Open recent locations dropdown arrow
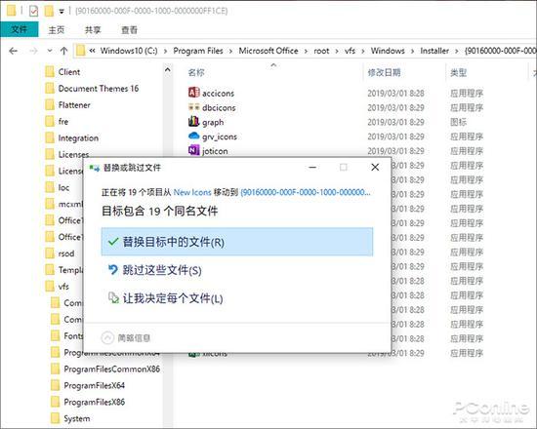The image size is (537, 429). pos(50,51)
